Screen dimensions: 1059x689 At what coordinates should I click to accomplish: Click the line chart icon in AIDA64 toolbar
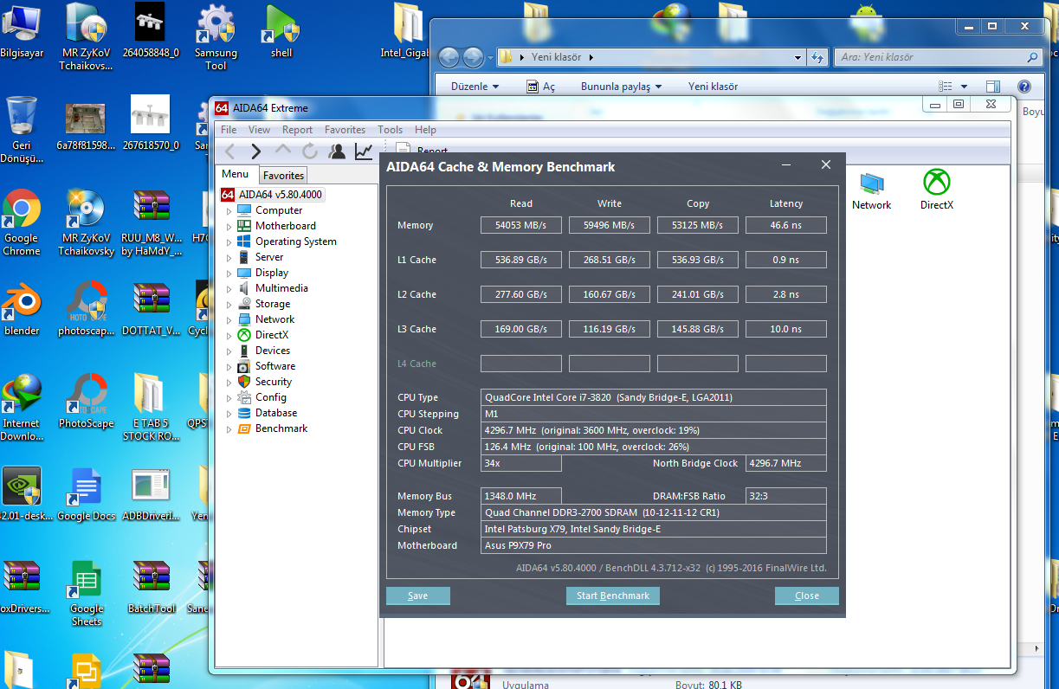click(364, 151)
